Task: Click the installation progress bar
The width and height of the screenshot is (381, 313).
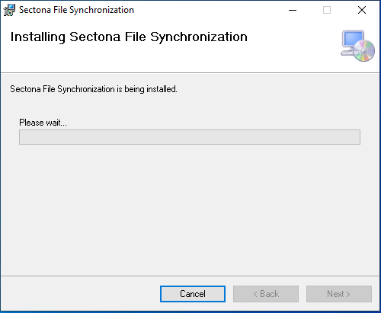Action: (x=190, y=137)
